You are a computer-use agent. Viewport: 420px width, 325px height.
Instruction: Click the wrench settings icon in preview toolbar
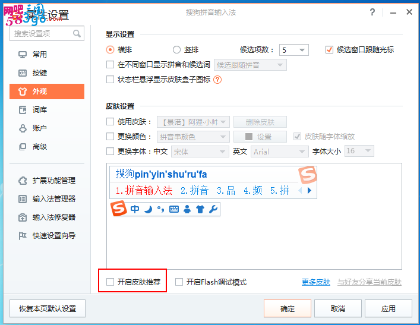213,209
